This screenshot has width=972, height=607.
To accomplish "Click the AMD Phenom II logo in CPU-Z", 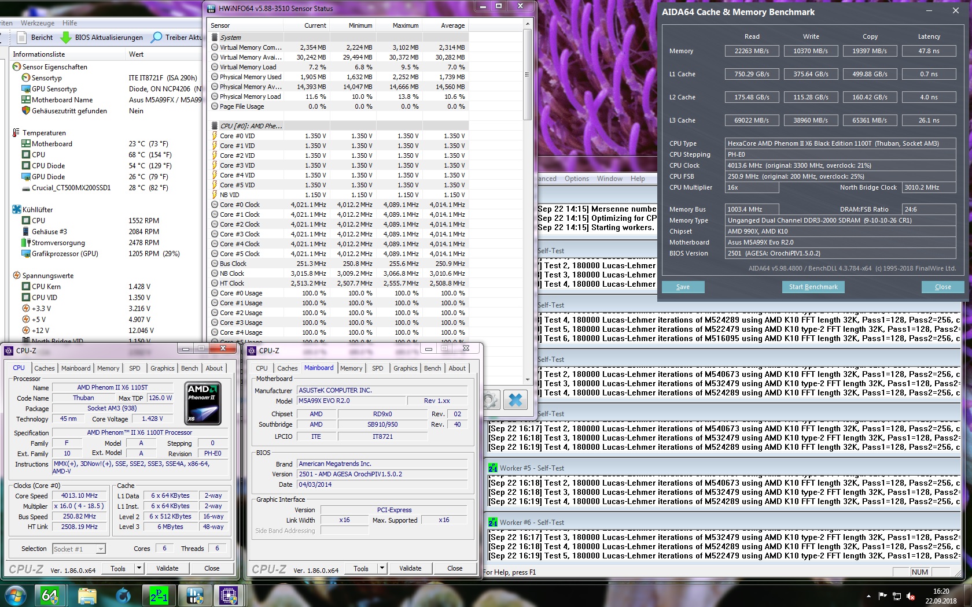I will point(203,404).
